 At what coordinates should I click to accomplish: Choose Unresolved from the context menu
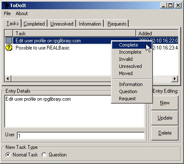point(131,66)
